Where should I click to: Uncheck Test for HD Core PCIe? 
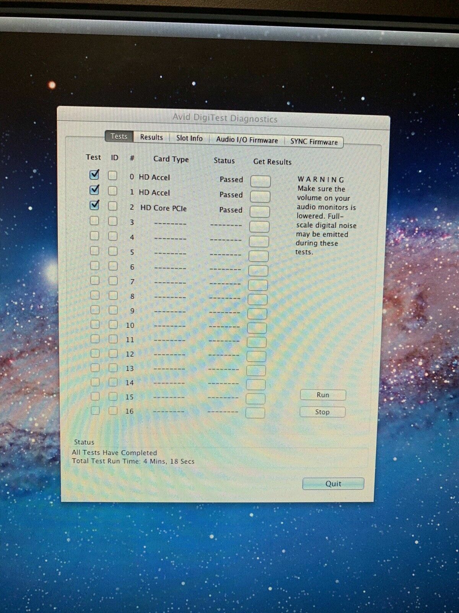coord(94,205)
